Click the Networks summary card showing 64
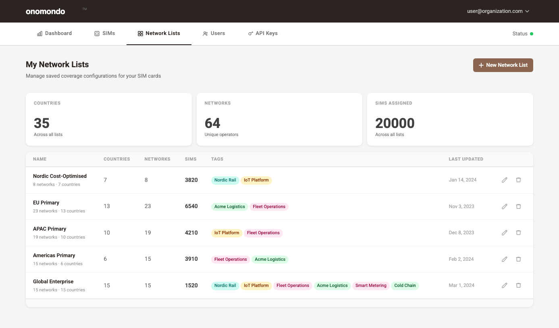The width and height of the screenshot is (559, 328). pos(279,120)
